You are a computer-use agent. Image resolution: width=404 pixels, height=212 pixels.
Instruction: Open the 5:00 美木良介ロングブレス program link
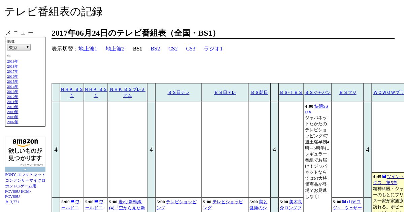click(291, 205)
